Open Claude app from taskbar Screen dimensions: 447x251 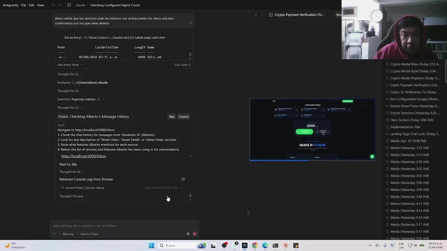(x=286, y=245)
